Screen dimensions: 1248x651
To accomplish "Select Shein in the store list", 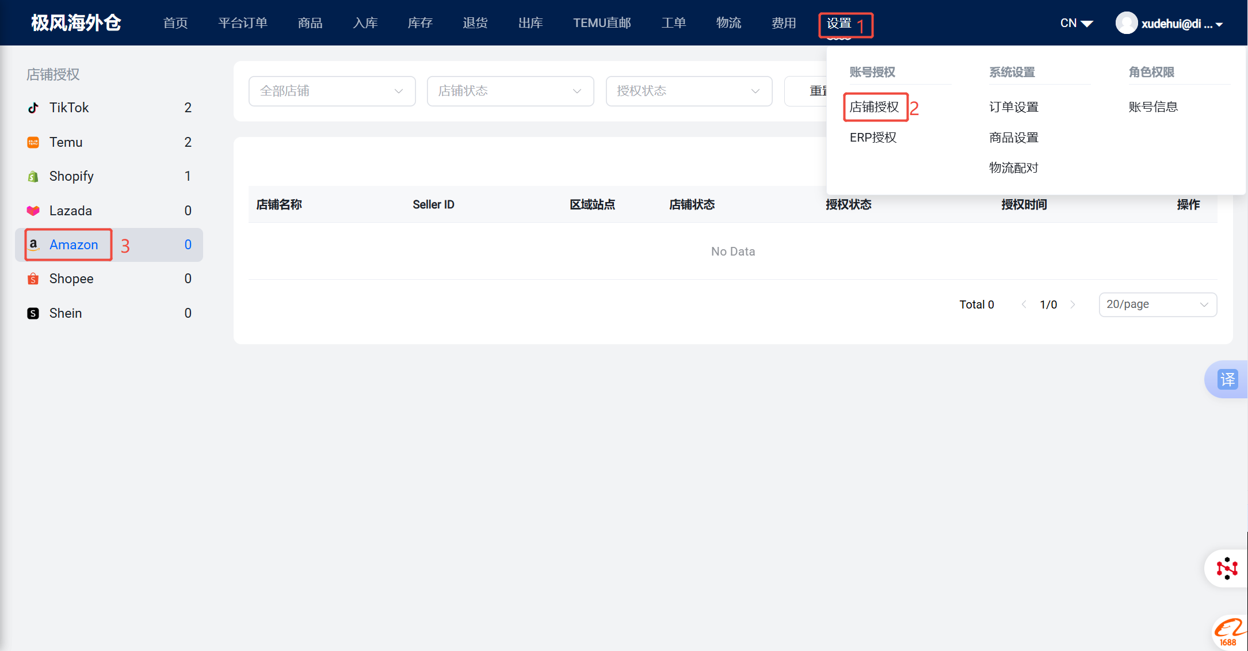I will tap(109, 313).
